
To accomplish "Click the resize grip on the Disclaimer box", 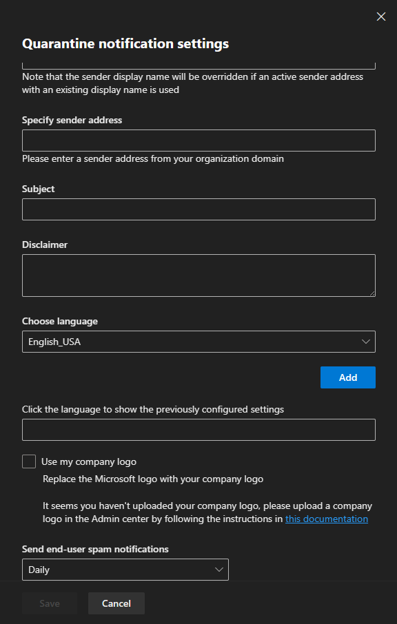I will tap(372, 293).
